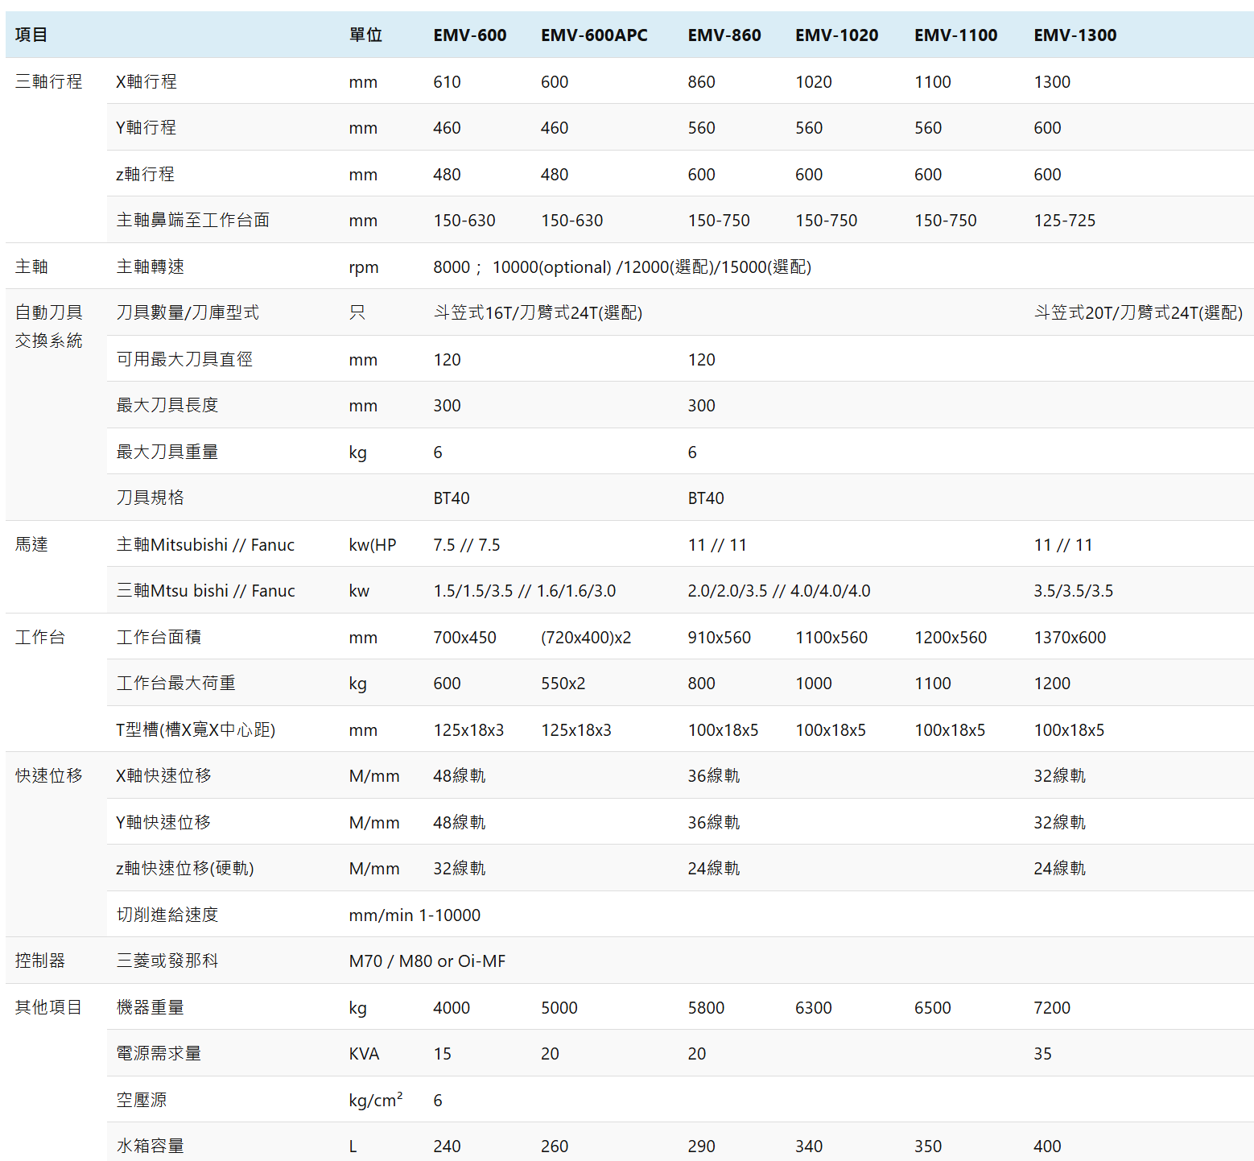Click the EMV-1300 column header
The image size is (1254, 1161).
click(x=1075, y=35)
